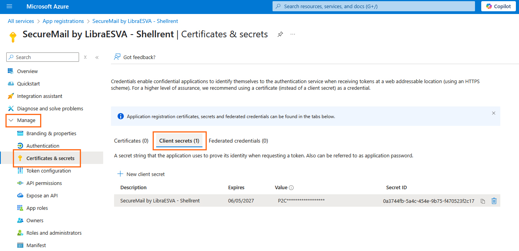Collapse the sidebar with double-chevron icon
This screenshot has height=251, width=519.
coord(97,57)
